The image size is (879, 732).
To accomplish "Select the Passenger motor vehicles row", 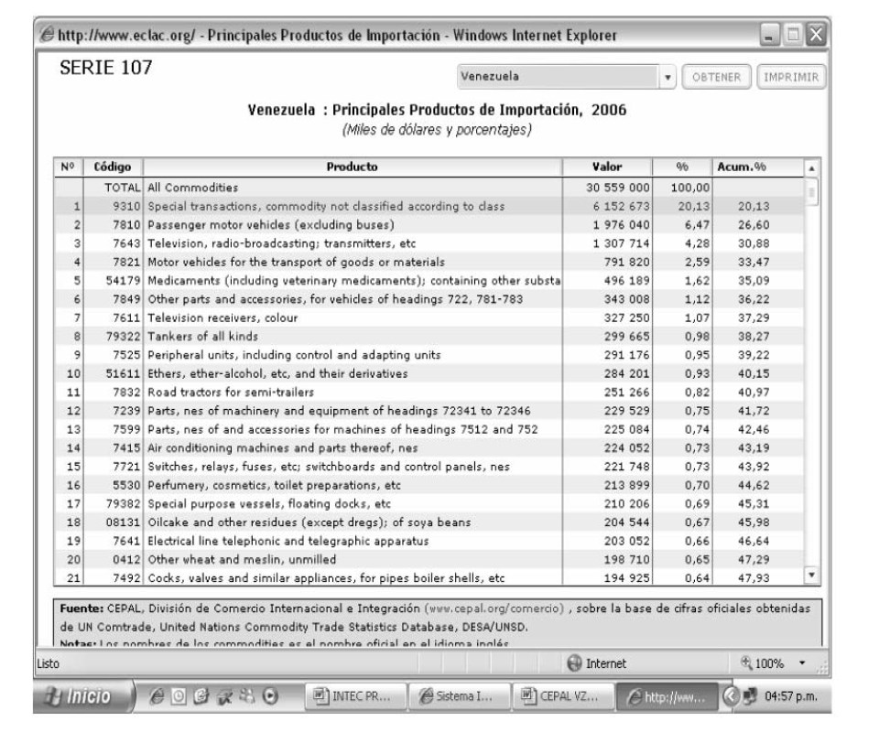I will coord(366,224).
